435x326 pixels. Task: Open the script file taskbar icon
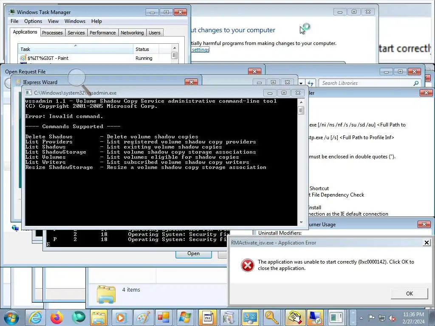click(207, 318)
